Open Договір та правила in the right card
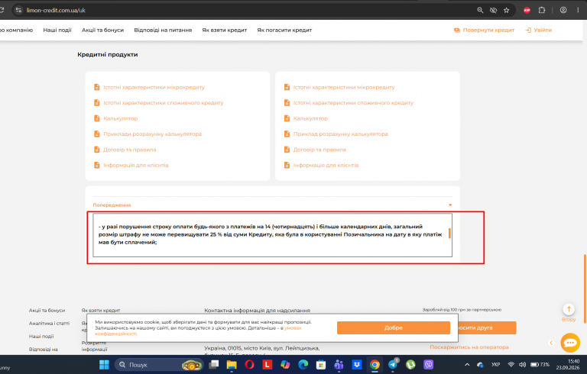Viewport: 587px width, 374px height. pos(319,150)
